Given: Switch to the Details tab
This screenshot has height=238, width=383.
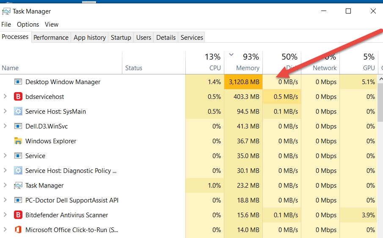Looking at the screenshot, I should [x=166, y=37].
